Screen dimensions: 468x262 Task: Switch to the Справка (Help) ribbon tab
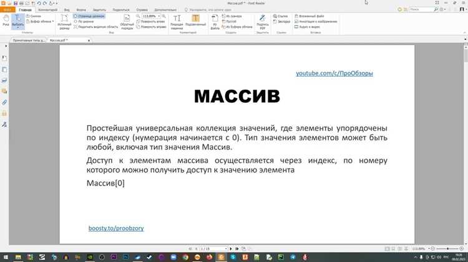142,10
